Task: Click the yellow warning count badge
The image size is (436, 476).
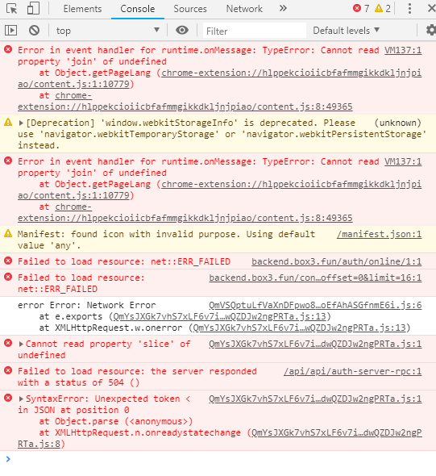Action: [x=382, y=9]
